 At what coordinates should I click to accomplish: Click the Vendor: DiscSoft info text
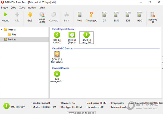coord(41,103)
